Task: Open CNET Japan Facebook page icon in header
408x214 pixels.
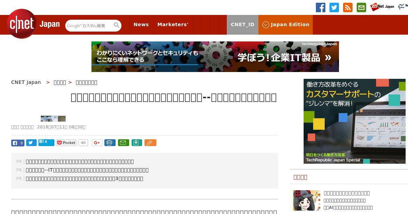Action: pyautogui.click(x=321, y=7)
